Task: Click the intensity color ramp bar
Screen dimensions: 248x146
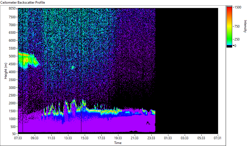Action: (229, 26)
